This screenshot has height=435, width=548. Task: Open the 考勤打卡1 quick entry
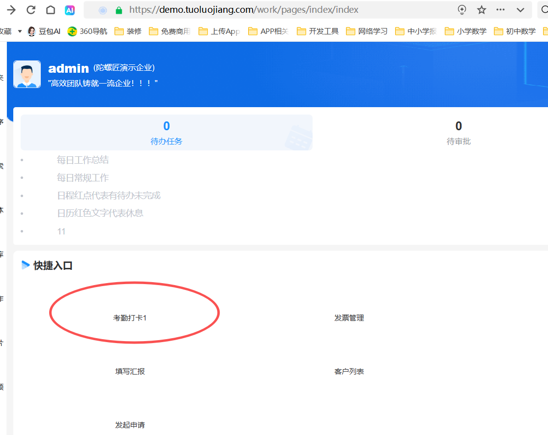point(130,318)
